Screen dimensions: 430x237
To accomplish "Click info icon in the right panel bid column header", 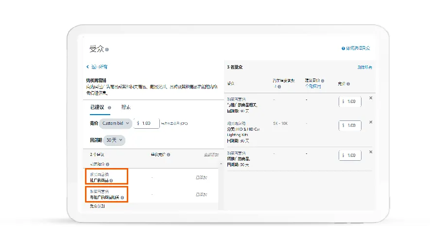I will click(x=348, y=84).
